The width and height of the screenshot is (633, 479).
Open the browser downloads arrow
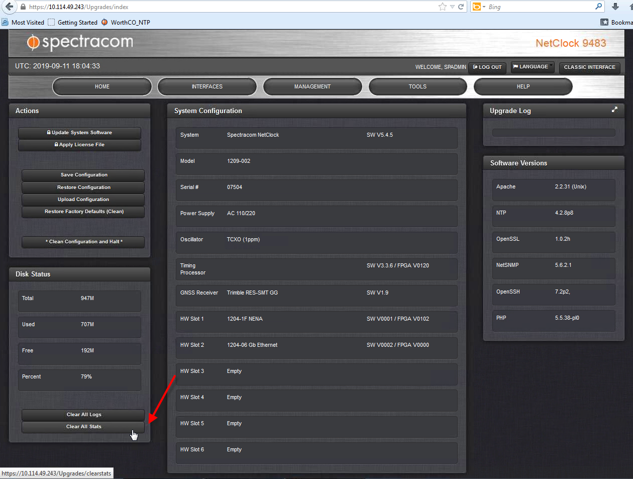615,7
